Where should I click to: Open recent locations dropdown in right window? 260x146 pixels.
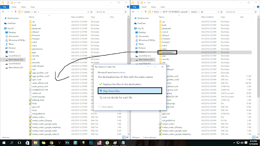click(x=142, y=12)
